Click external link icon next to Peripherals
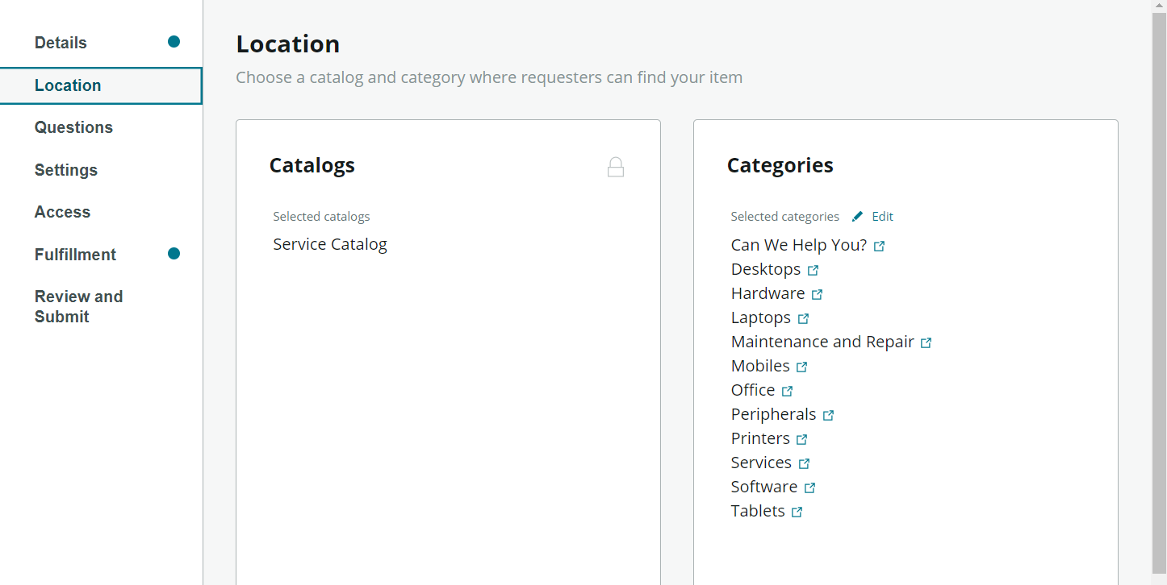1167x585 pixels. point(828,416)
